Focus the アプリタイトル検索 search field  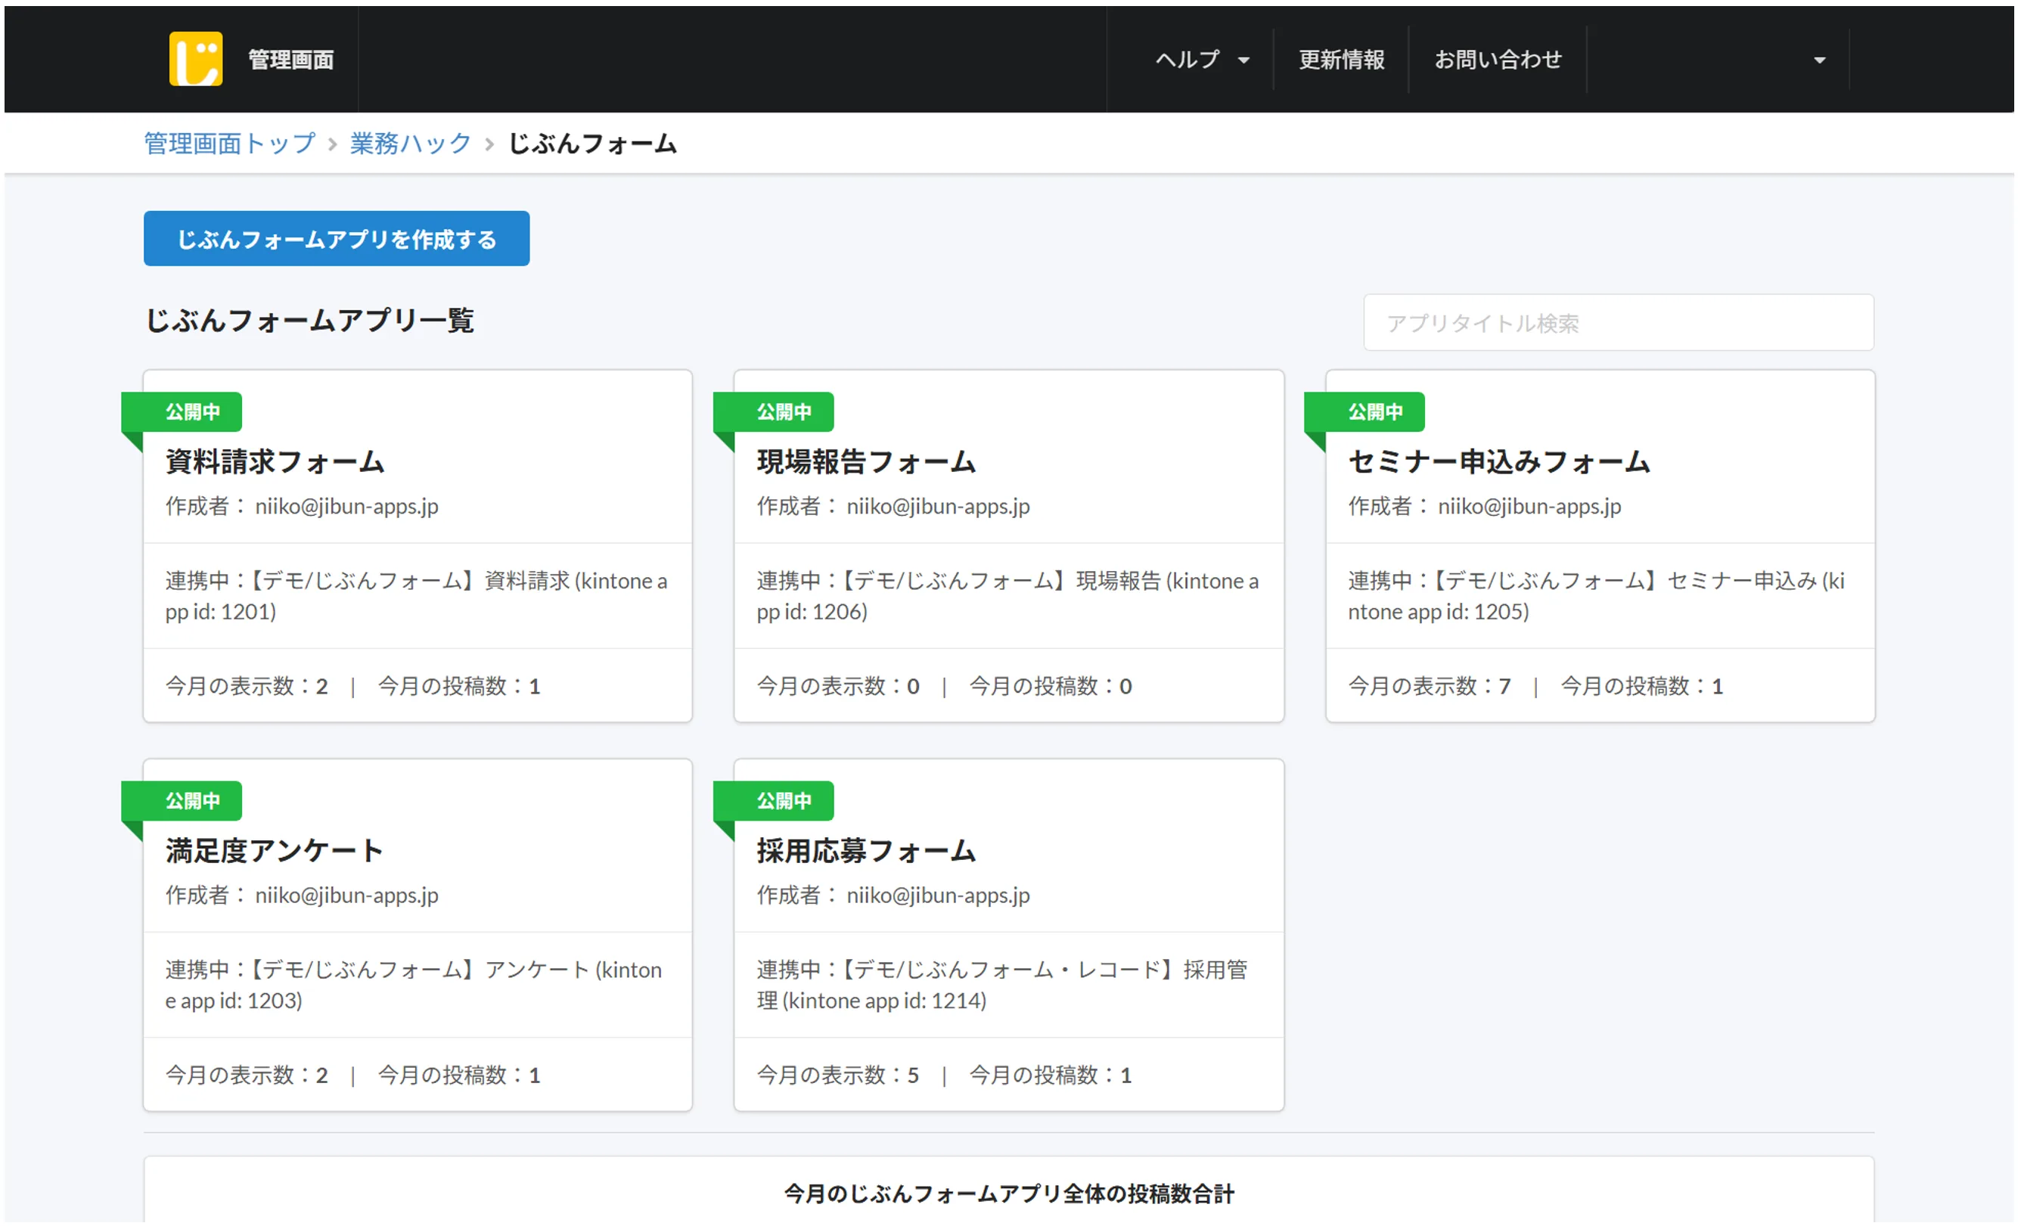(1618, 323)
